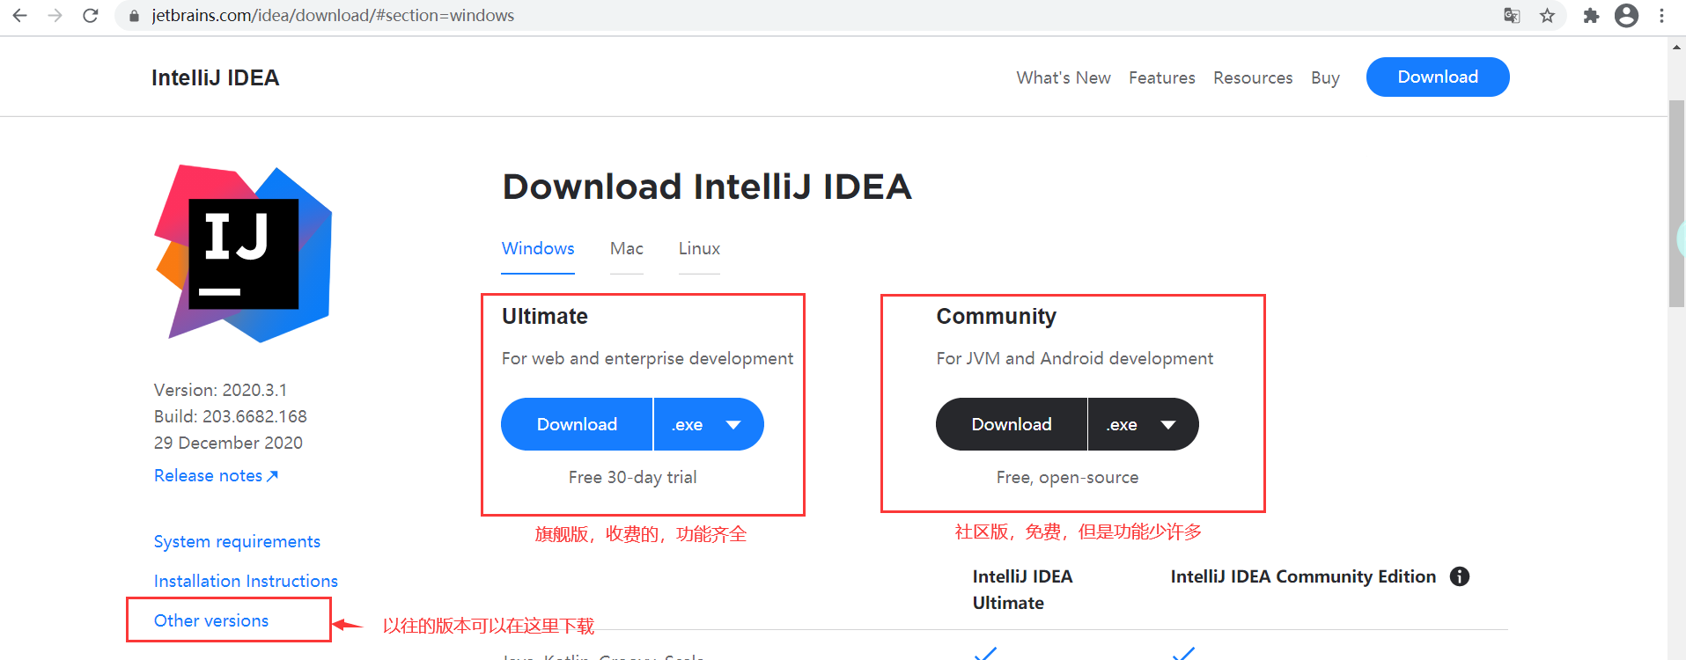Click the 'Version: 2020.3.1' text

pos(220,390)
